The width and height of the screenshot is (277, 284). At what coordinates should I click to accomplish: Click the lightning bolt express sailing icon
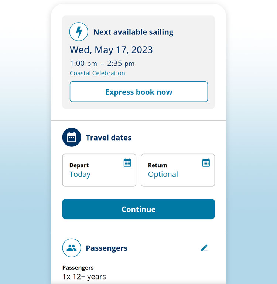[79, 32]
